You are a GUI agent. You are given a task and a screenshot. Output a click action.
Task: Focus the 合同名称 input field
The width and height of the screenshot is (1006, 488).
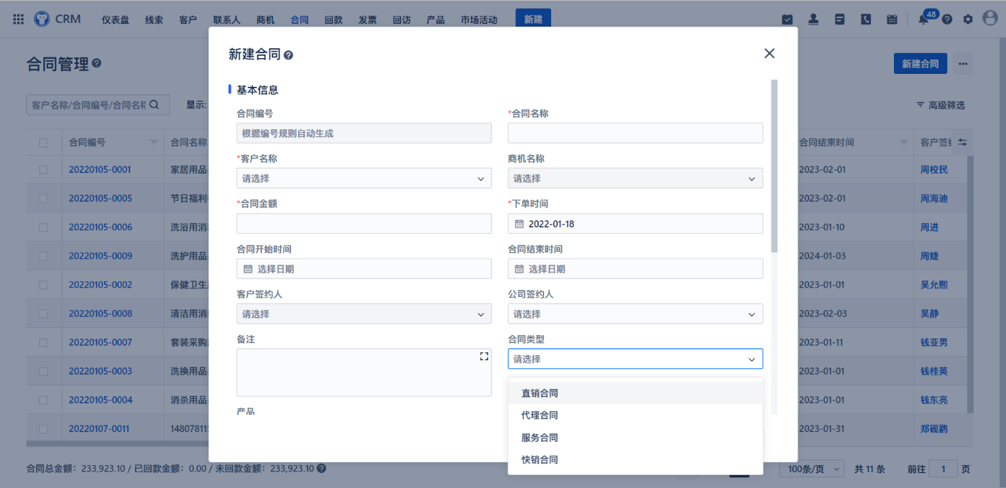[635, 133]
